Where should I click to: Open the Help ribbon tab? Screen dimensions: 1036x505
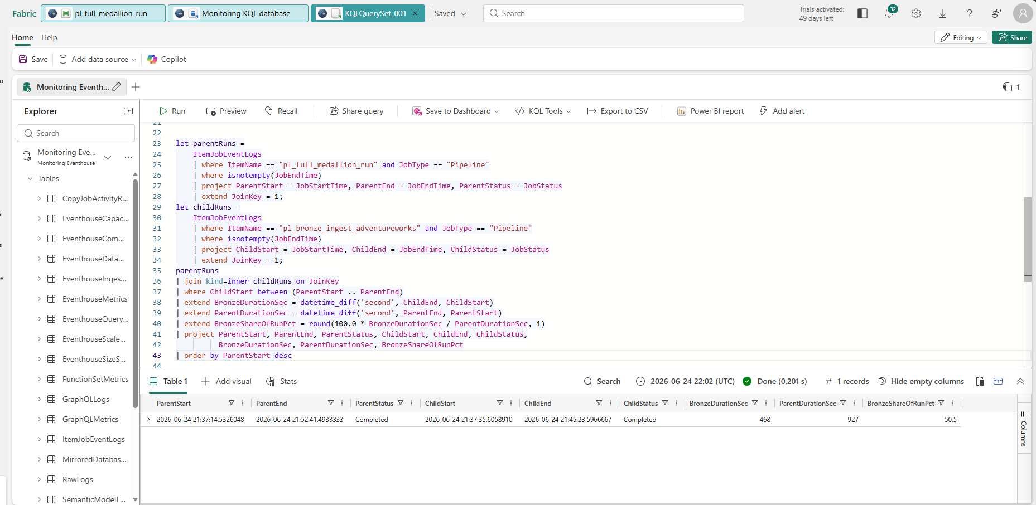pos(49,37)
